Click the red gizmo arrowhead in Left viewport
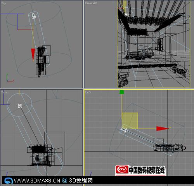Image resolution: width=194 pixels, height=186 pixels. point(163,129)
